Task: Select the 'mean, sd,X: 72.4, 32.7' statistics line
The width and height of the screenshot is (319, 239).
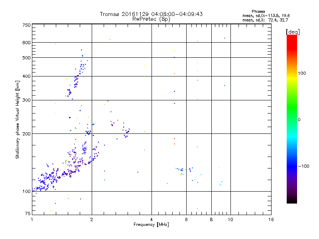Action: [265, 20]
